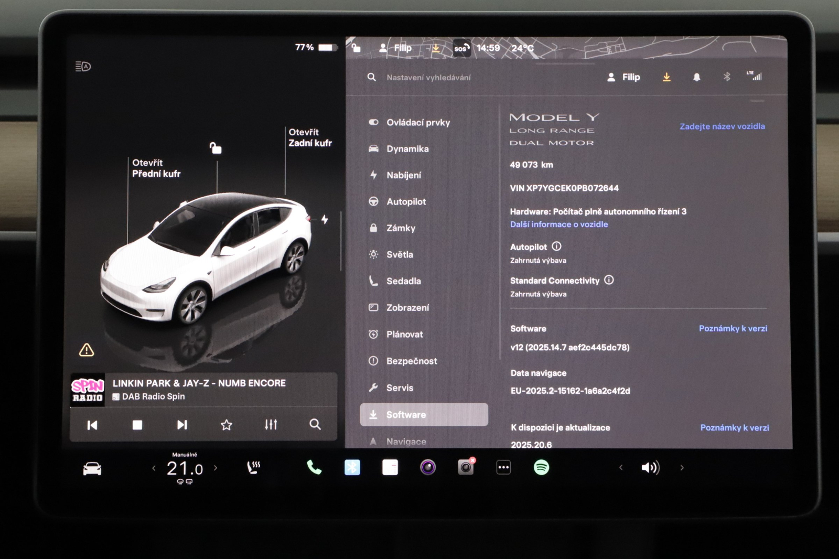The height and width of the screenshot is (559, 839).
Task: Open the Dashcam icon
Action: tap(466, 467)
